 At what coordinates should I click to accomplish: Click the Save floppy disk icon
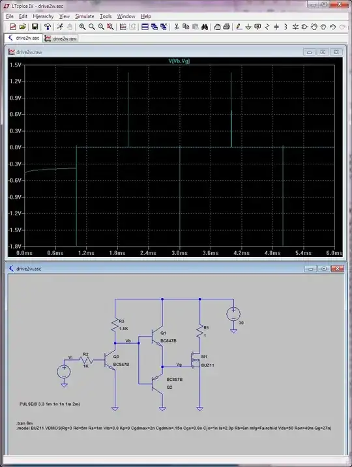point(35,27)
